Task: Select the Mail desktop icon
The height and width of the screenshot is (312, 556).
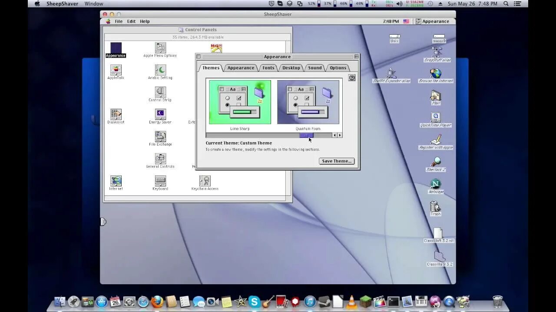Action: pyautogui.click(x=436, y=97)
